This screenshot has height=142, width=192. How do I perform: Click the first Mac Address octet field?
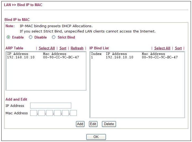34,113
